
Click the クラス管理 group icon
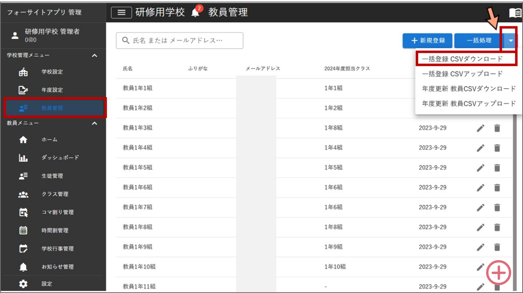pyautogui.click(x=24, y=194)
